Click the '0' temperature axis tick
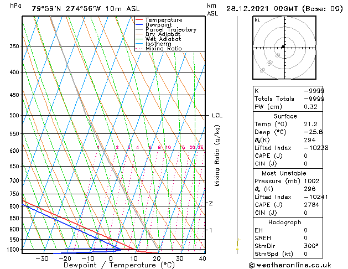348x269 pixels. pyautogui.click(x=111, y=258)
